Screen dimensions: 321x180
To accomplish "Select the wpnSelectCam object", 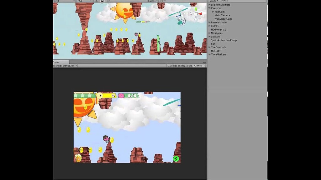I will coord(223,19).
